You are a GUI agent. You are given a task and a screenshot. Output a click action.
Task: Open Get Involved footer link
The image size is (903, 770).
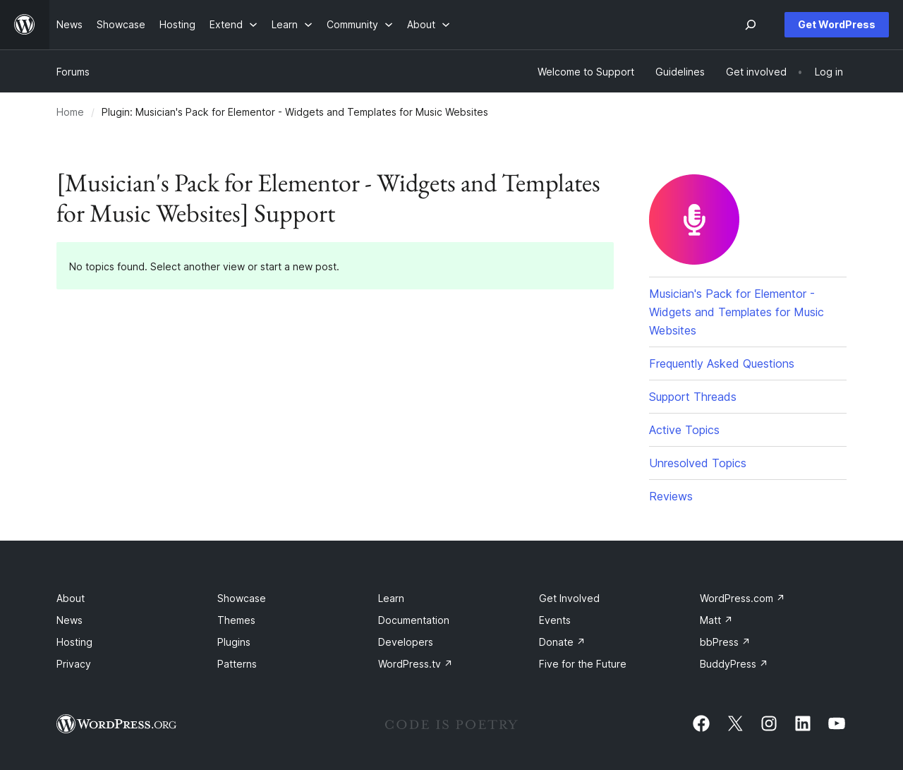pyautogui.click(x=569, y=598)
